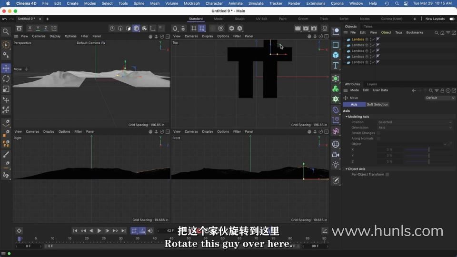Toggle X axis lock

30,28
